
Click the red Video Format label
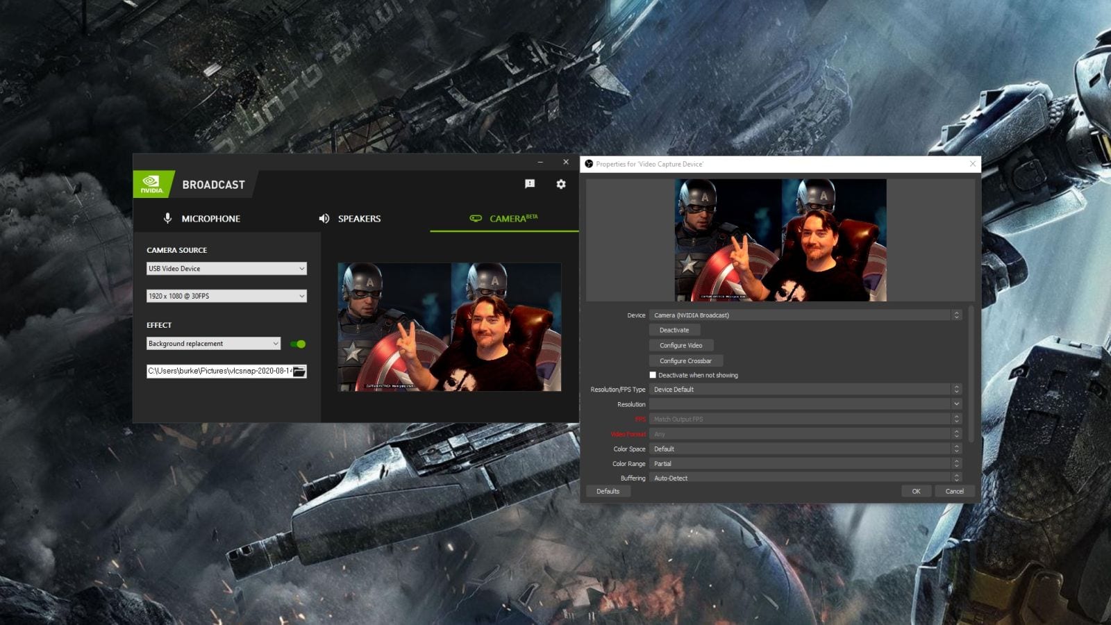point(628,434)
